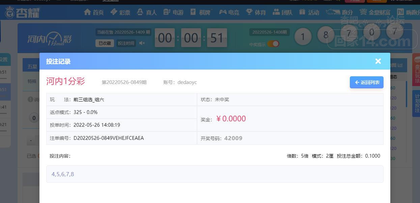Click the 电竞 gamepad icon

point(223,12)
